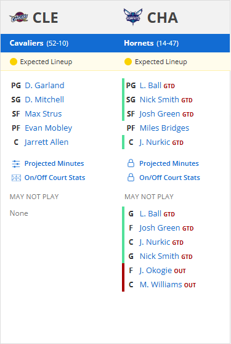The image size is (231, 344).
Task: Open M. Williams marked OUT
Action: pos(161,285)
